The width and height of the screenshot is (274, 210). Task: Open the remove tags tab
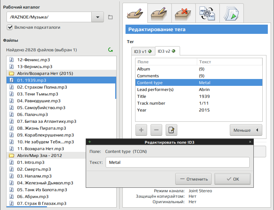click(x=183, y=13)
